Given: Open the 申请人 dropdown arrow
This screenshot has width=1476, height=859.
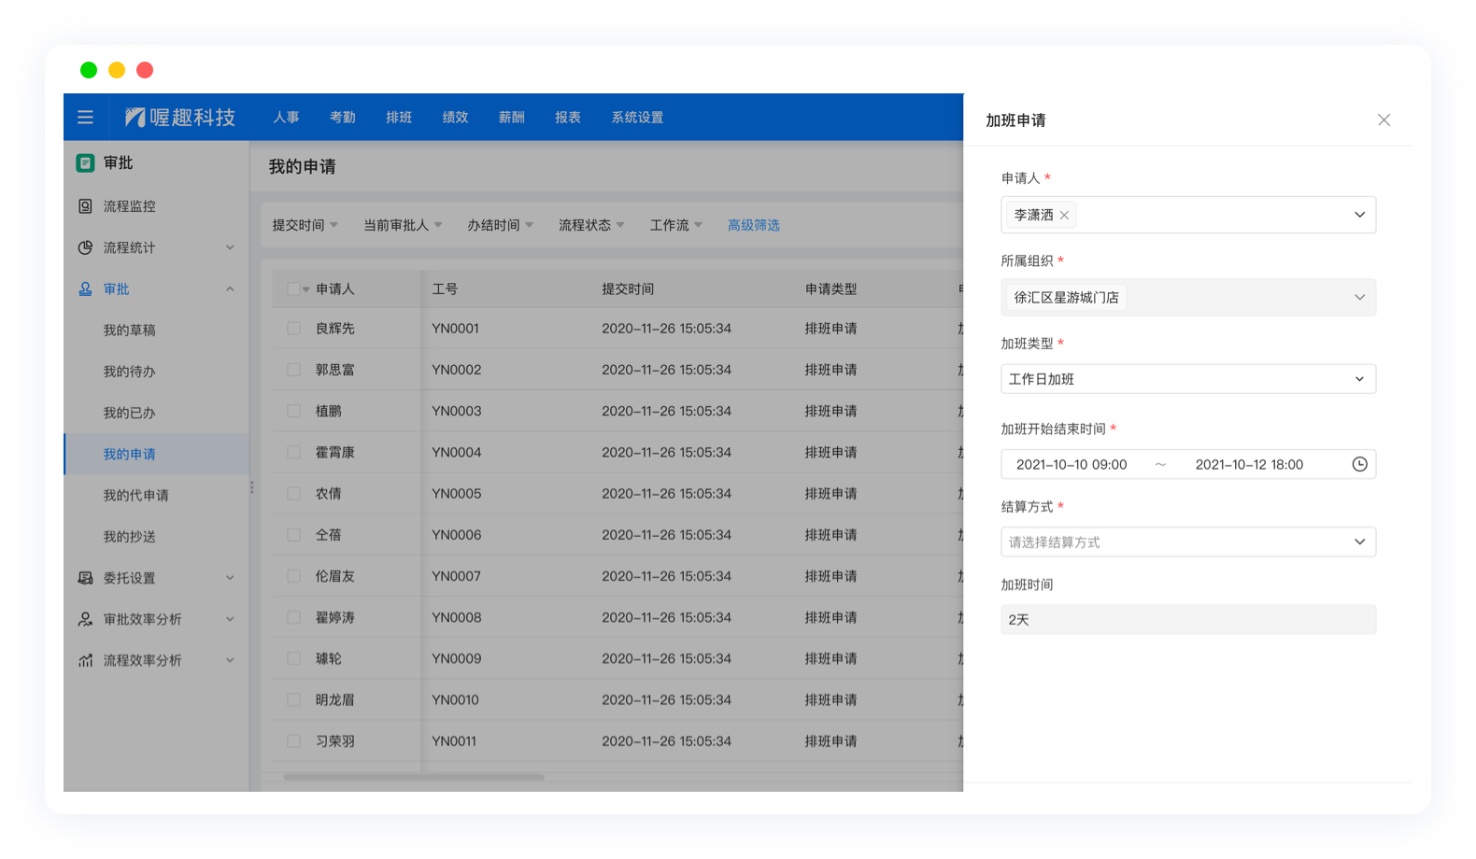Looking at the screenshot, I should click(x=1359, y=215).
